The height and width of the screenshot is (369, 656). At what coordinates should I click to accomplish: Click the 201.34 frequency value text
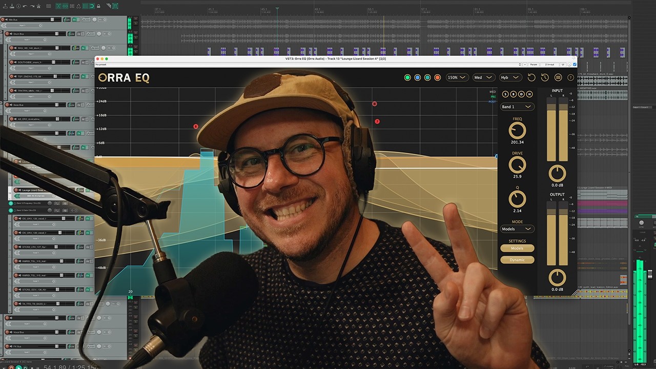coord(517,142)
